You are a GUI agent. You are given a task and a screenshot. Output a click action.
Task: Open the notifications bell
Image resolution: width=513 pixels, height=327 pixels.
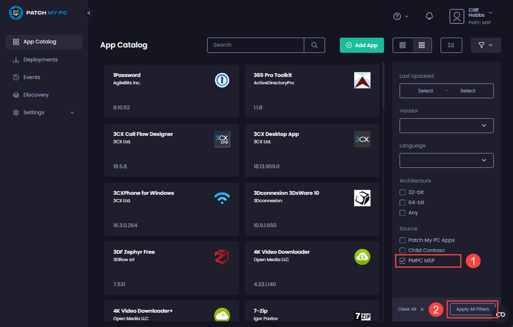(x=429, y=16)
